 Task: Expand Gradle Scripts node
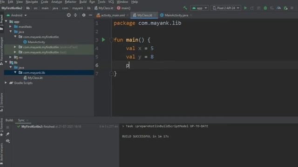click(6, 83)
